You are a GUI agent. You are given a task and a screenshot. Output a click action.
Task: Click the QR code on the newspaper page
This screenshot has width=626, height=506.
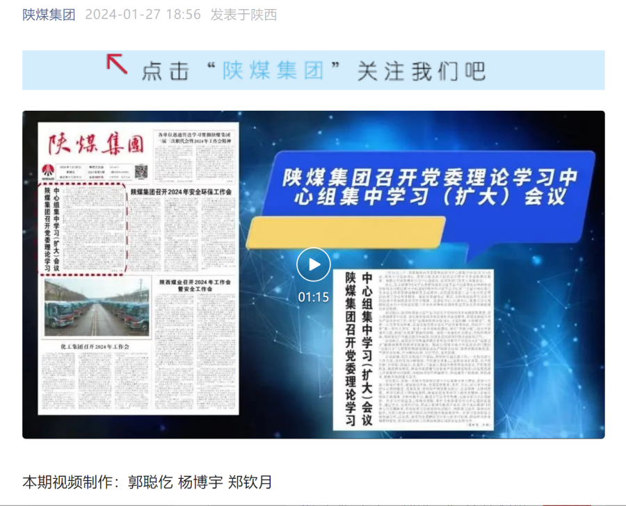141,171
